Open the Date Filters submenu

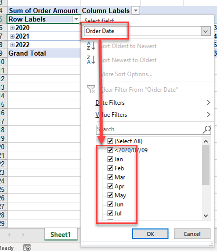pyautogui.click(x=152, y=103)
